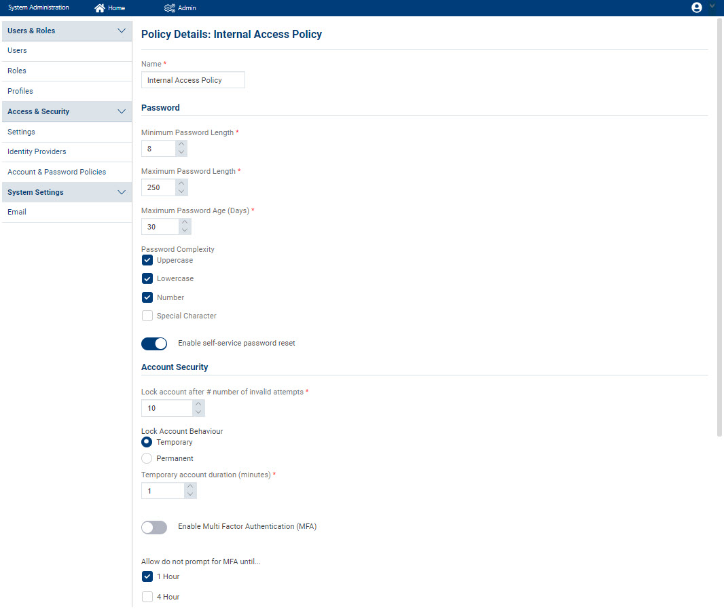Uncheck the Uppercase complexity checkbox
Screen dimensions: 724x609
(x=147, y=260)
